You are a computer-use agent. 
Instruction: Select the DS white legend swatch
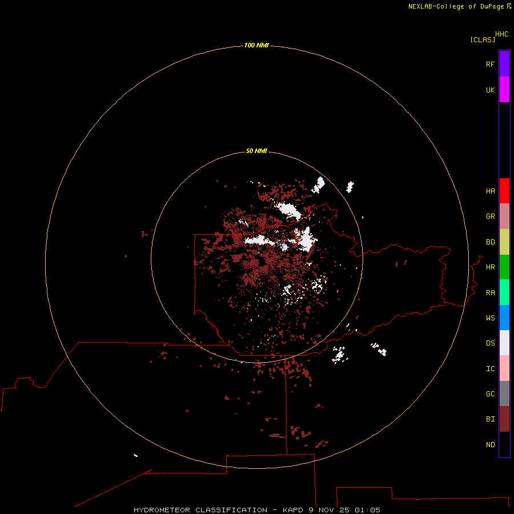click(504, 343)
